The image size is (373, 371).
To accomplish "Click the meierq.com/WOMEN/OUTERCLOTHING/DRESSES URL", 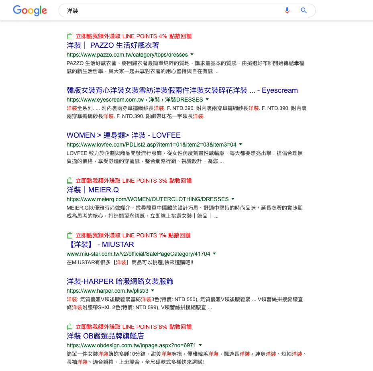I will click(148, 199).
